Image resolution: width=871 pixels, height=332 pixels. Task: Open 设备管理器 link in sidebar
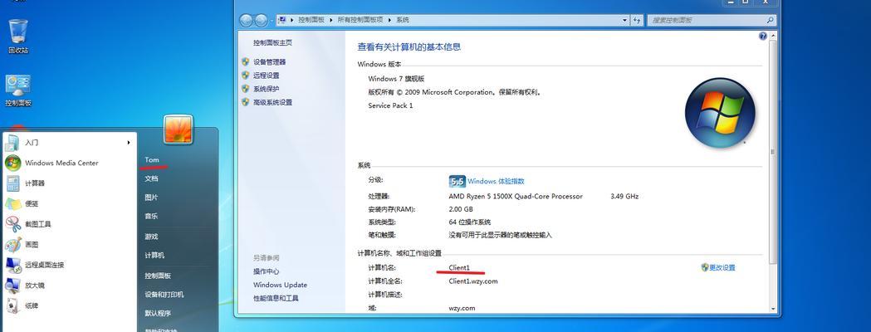(x=269, y=62)
